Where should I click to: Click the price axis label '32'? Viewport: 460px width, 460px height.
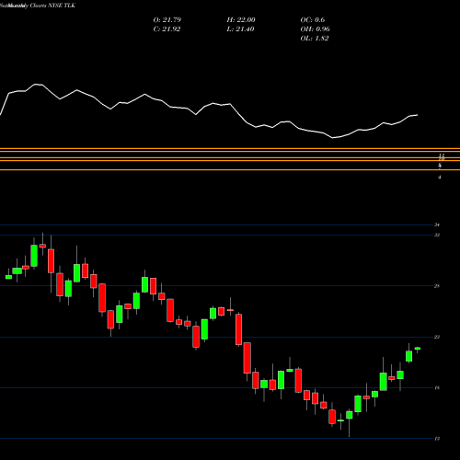437,235
